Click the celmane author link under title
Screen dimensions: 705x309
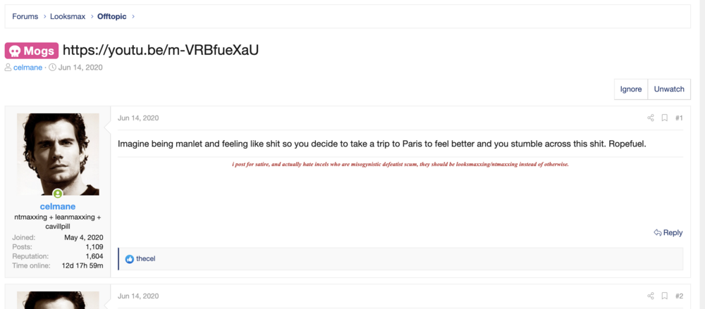28,68
